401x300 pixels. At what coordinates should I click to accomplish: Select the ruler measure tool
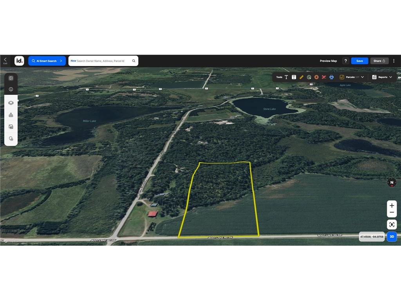[301, 77]
